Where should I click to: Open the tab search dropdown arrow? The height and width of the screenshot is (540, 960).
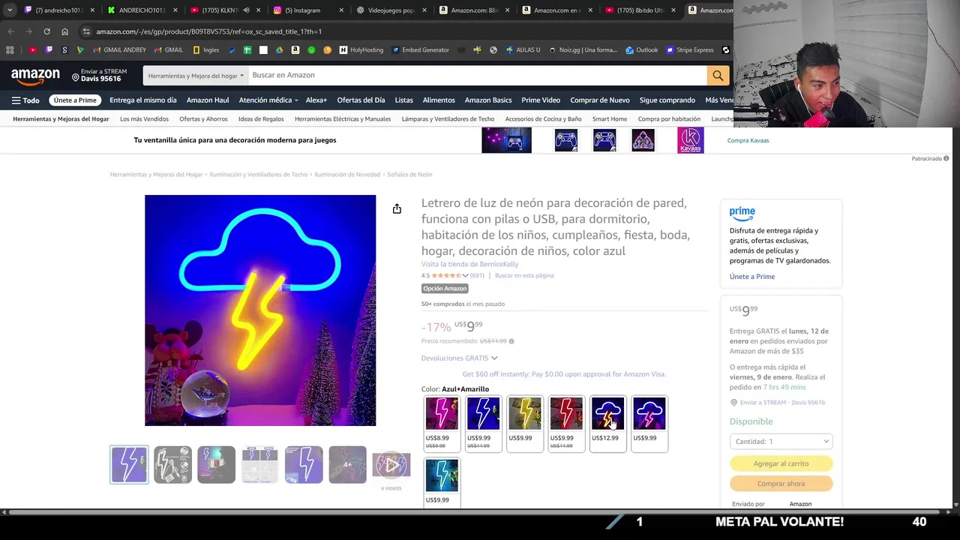click(x=10, y=10)
